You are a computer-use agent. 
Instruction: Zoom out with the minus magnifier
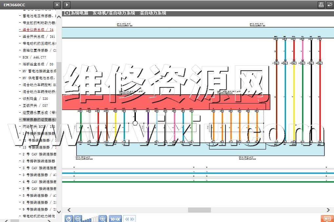coord(78,219)
